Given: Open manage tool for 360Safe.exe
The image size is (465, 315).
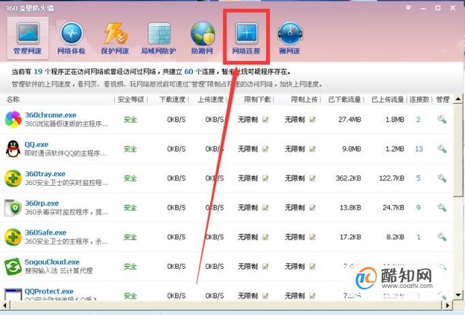Looking at the screenshot, I should click(442, 237).
